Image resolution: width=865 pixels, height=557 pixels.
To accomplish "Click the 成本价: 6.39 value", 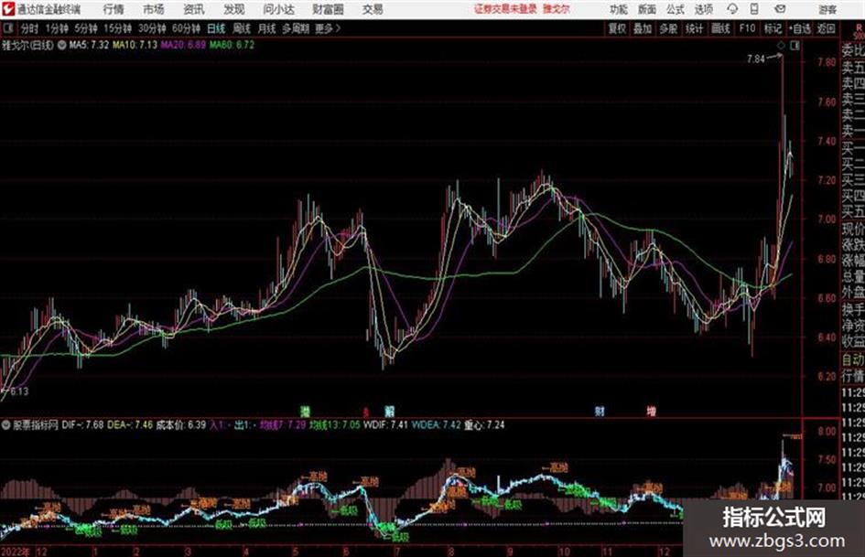I will pos(180,425).
